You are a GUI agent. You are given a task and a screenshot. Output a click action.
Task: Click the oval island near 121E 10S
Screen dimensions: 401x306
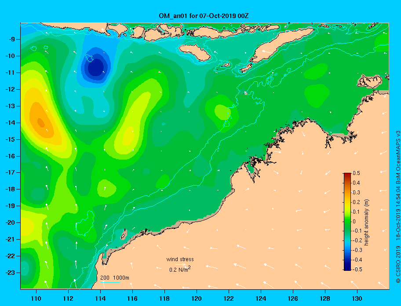point(195,52)
